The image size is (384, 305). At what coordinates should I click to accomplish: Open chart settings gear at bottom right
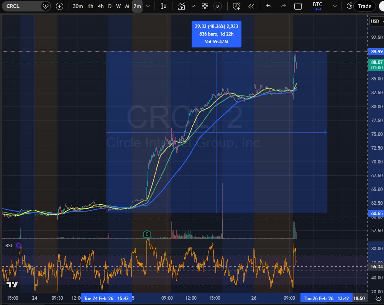pyautogui.click(x=378, y=298)
